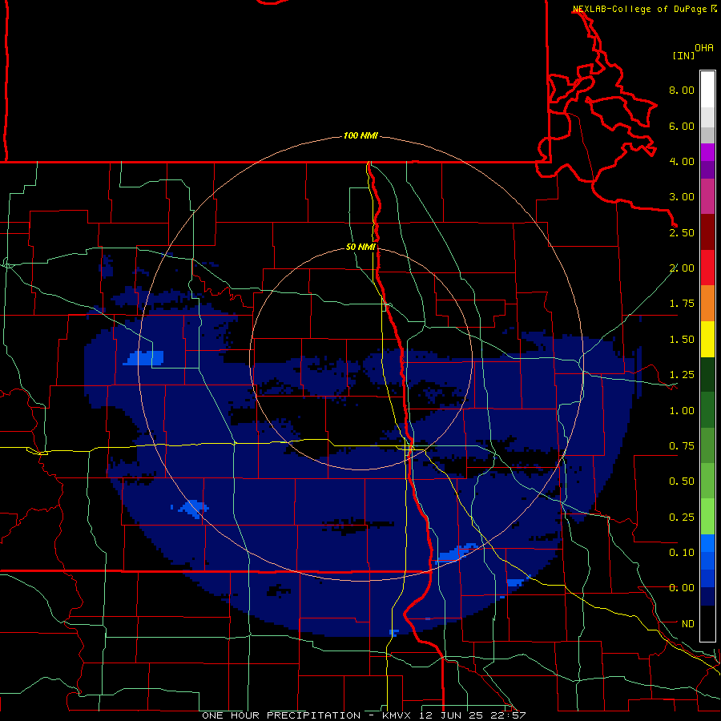The width and height of the screenshot is (721, 721).
Task: Click the 1.25 legend value
Action: [682, 375]
